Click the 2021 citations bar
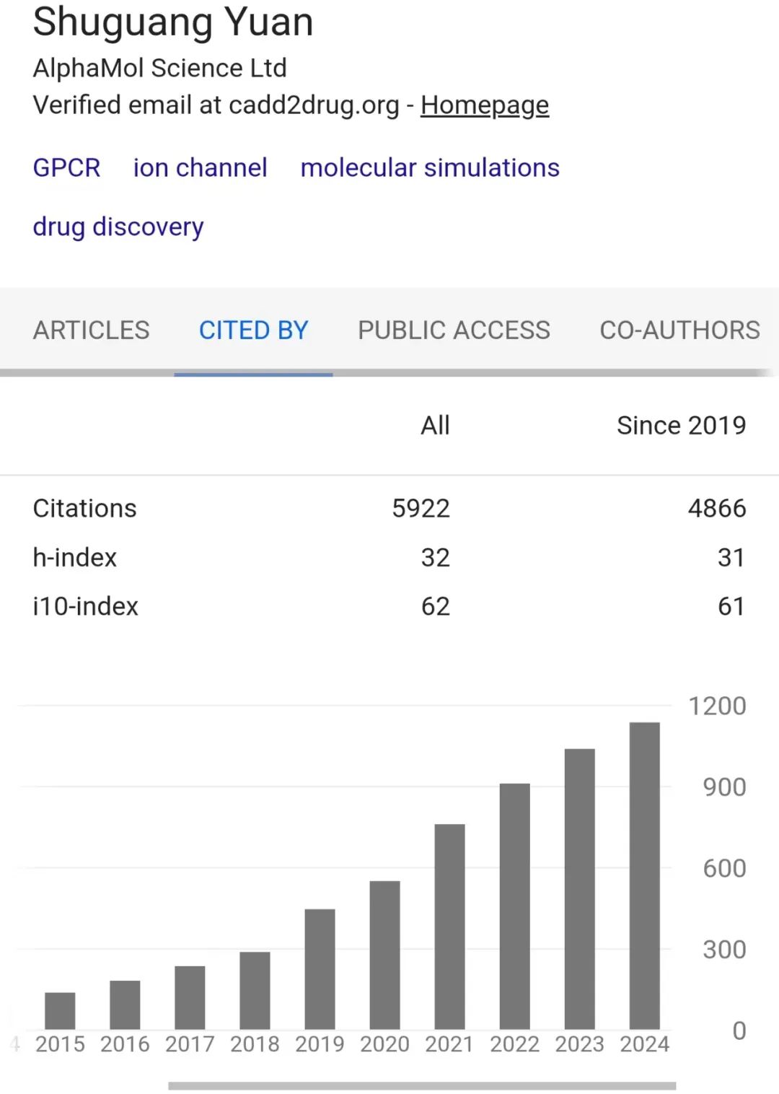Image resolution: width=779 pixels, height=1094 pixels. coord(449,927)
